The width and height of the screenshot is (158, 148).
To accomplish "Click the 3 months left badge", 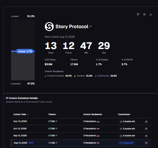I will point(127,129).
